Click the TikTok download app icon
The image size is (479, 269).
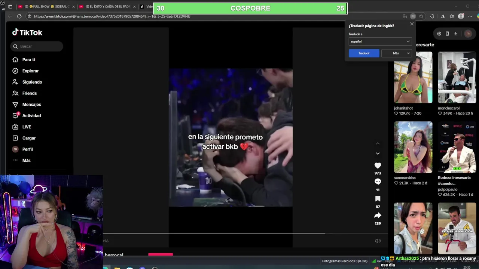click(455, 34)
